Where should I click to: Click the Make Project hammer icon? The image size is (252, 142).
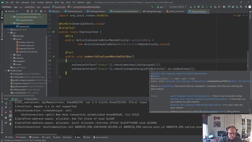[x=152, y=7]
